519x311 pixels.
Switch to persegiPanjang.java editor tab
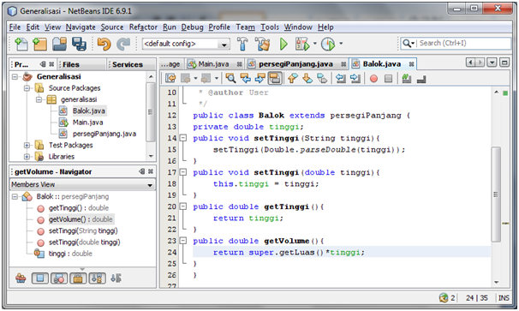pyautogui.click(x=295, y=64)
